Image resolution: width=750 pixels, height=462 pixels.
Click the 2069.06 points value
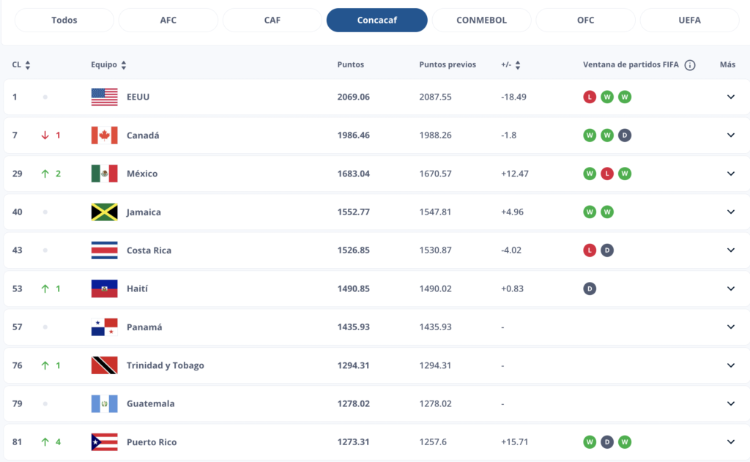354,97
